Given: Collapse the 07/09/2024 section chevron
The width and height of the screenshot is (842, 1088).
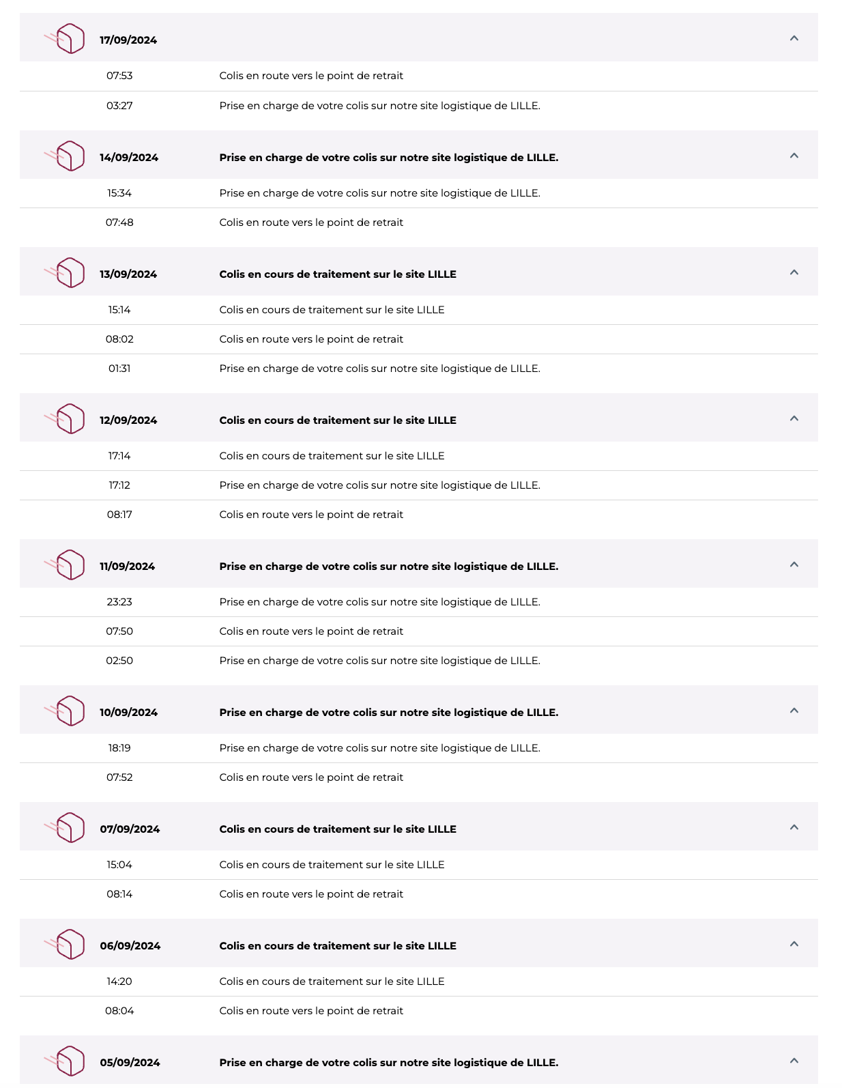Looking at the screenshot, I should (794, 827).
